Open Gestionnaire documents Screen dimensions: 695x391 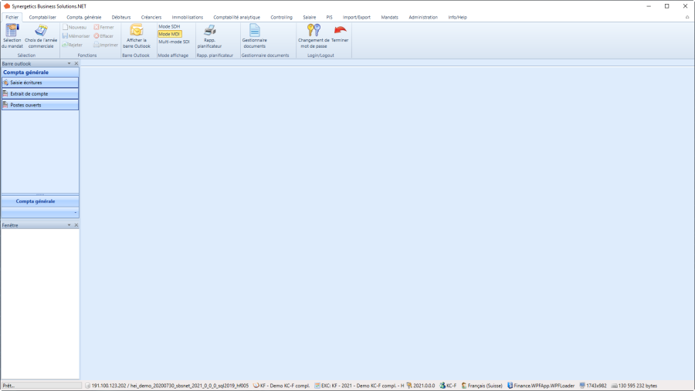coord(254,36)
